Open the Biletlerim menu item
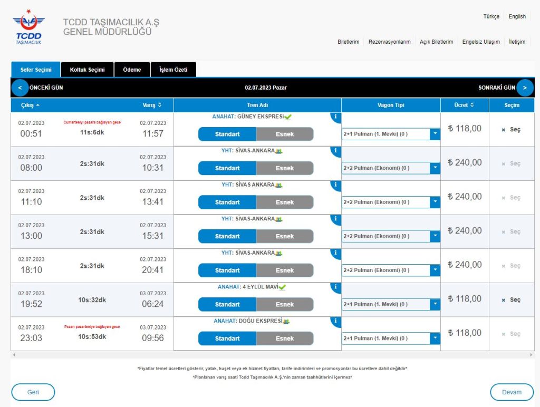This screenshot has height=407, width=540. [x=348, y=42]
